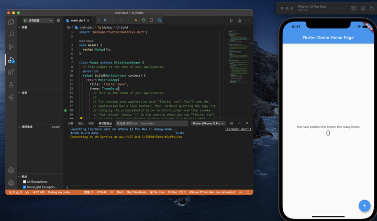Go to simulator Home icon
The width and height of the screenshot is (377, 221).
tap(363, 8)
